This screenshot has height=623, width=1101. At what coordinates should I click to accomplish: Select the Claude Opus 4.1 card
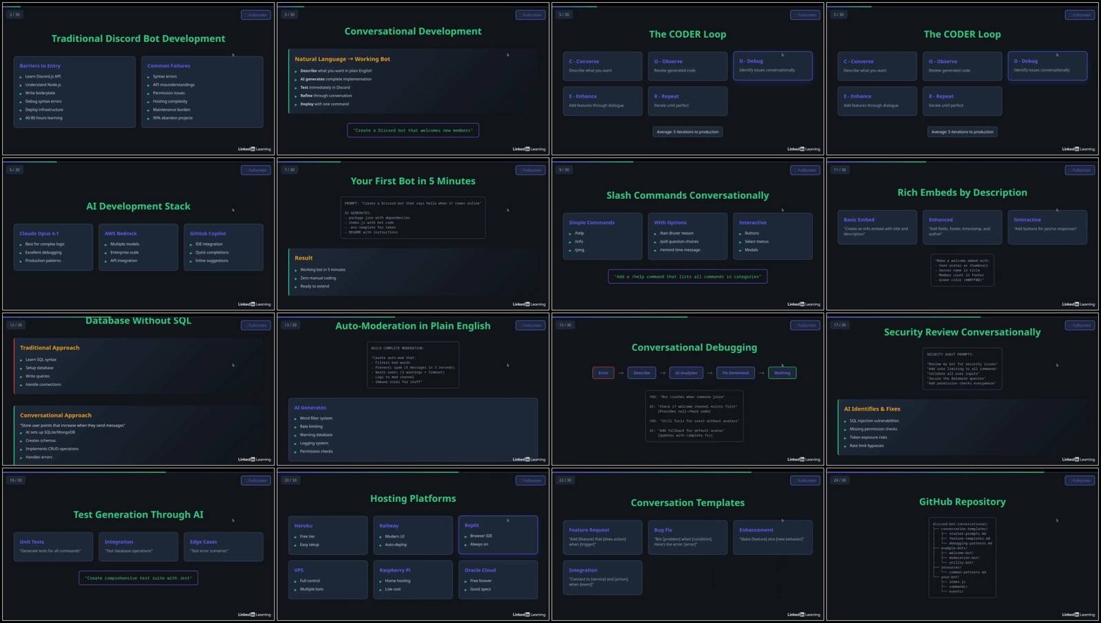pos(53,247)
